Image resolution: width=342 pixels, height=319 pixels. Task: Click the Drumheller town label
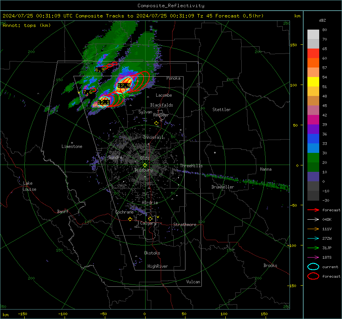pos(223,187)
